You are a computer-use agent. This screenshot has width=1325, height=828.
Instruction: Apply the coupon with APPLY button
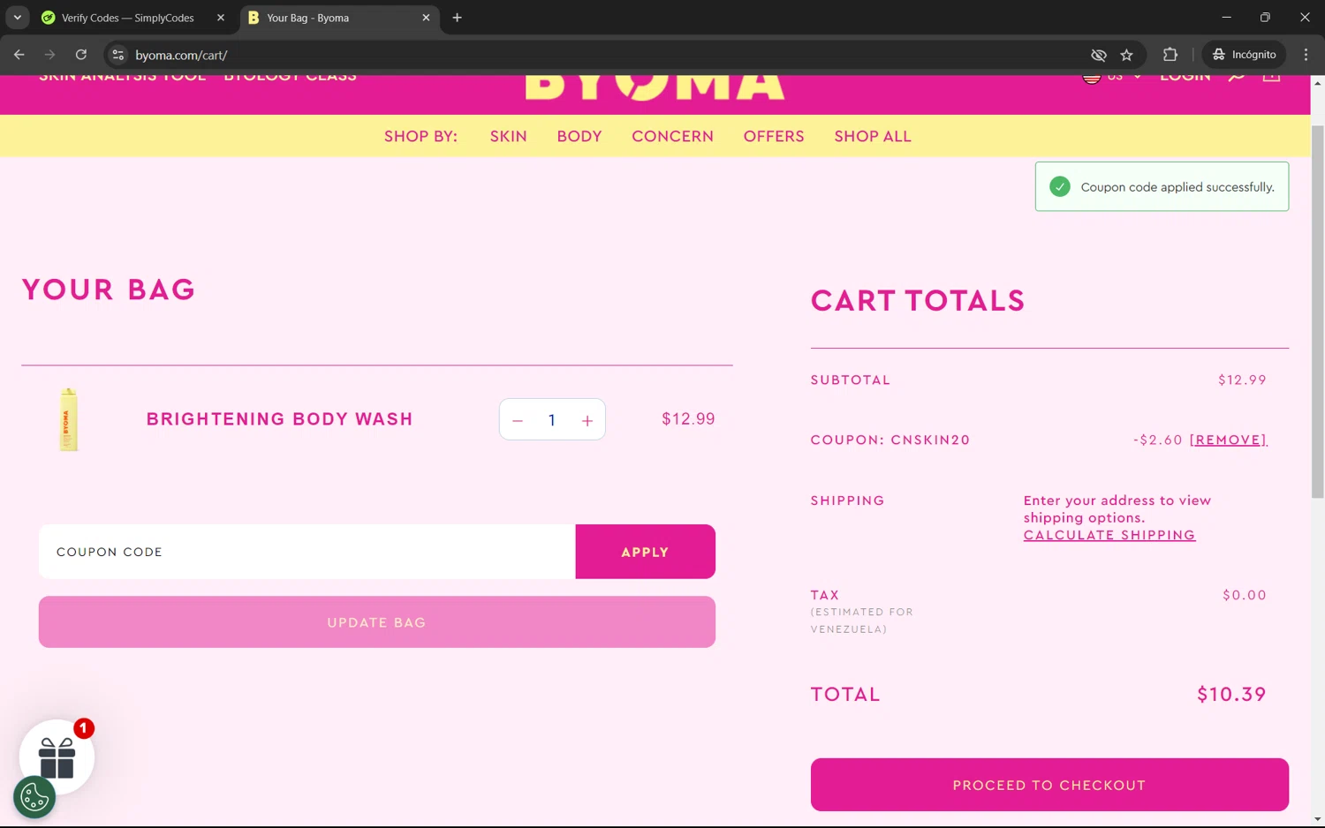[645, 552]
